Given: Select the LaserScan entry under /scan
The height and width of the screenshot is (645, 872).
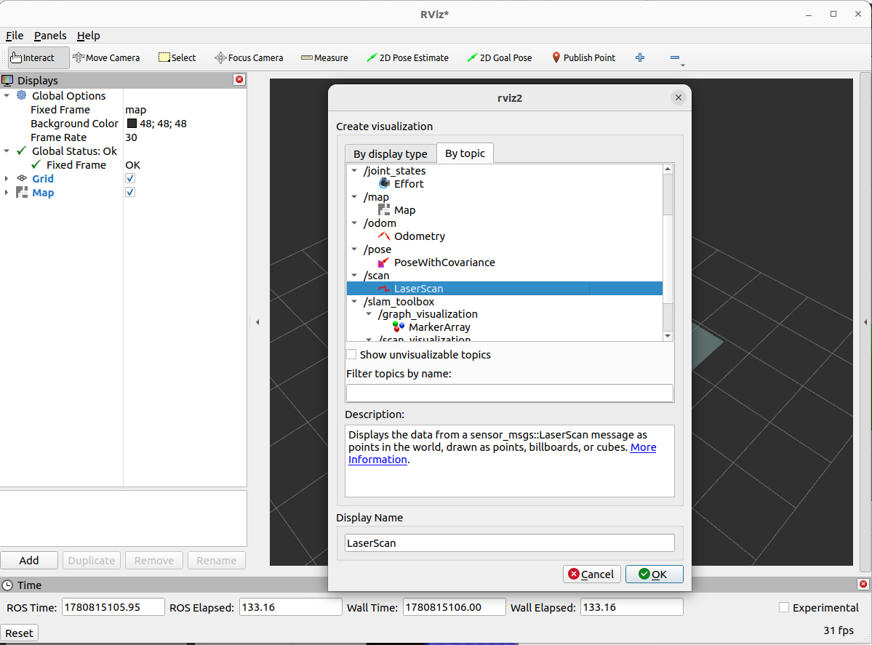Looking at the screenshot, I should [x=505, y=289].
